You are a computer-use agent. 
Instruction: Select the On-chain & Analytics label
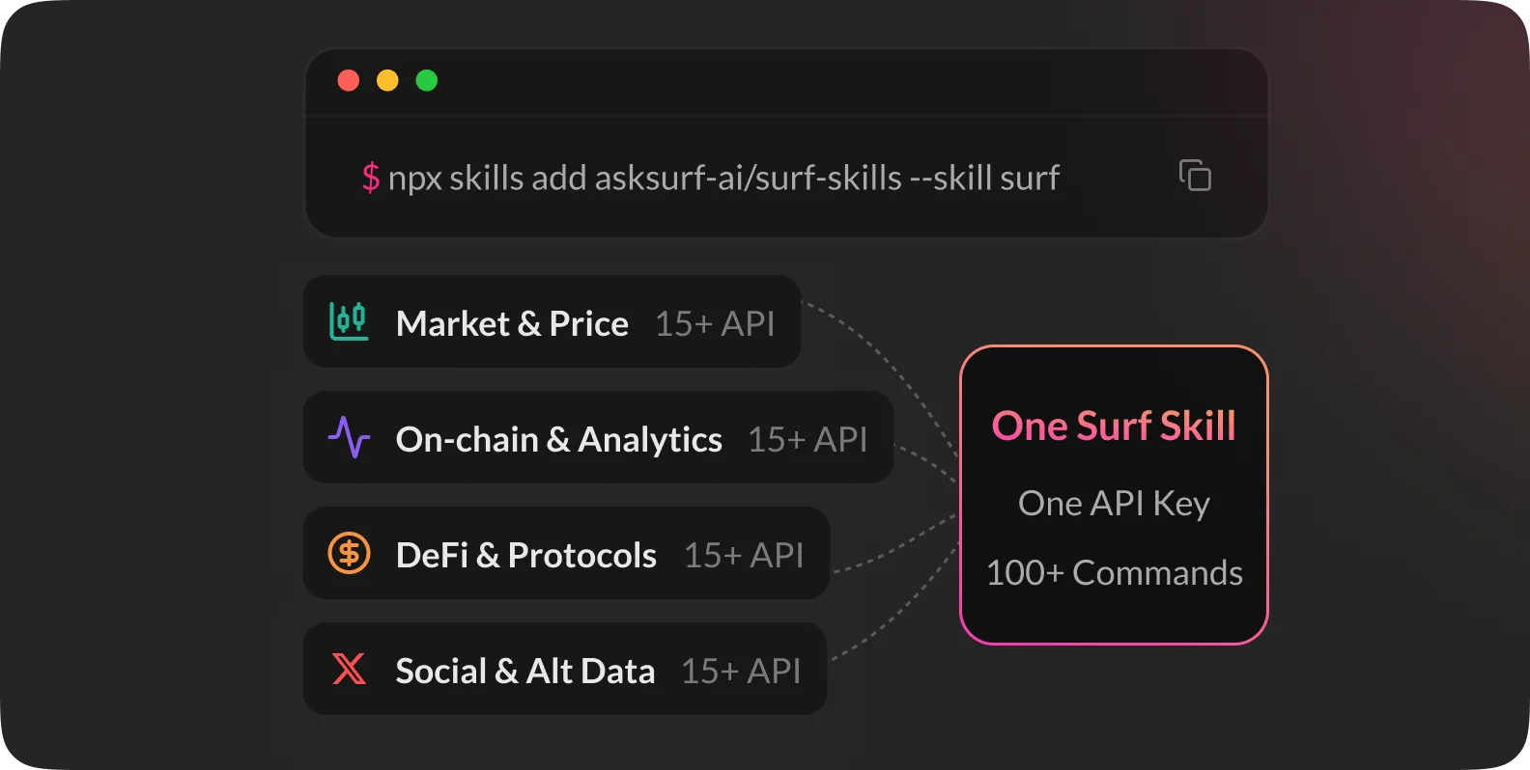click(x=559, y=440)
